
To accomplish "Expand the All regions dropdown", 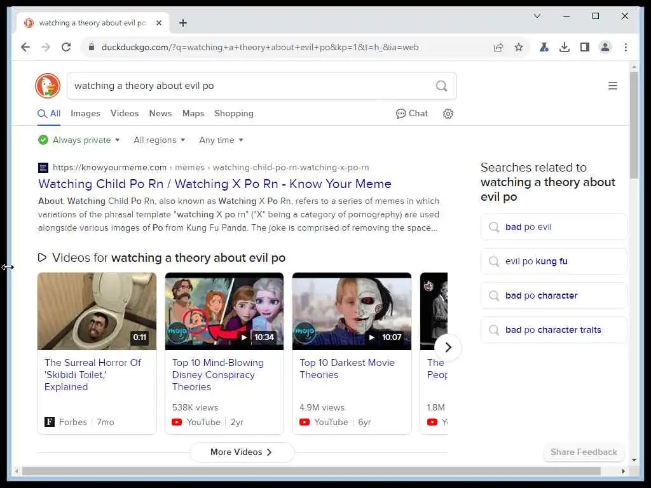I will 160,140.
